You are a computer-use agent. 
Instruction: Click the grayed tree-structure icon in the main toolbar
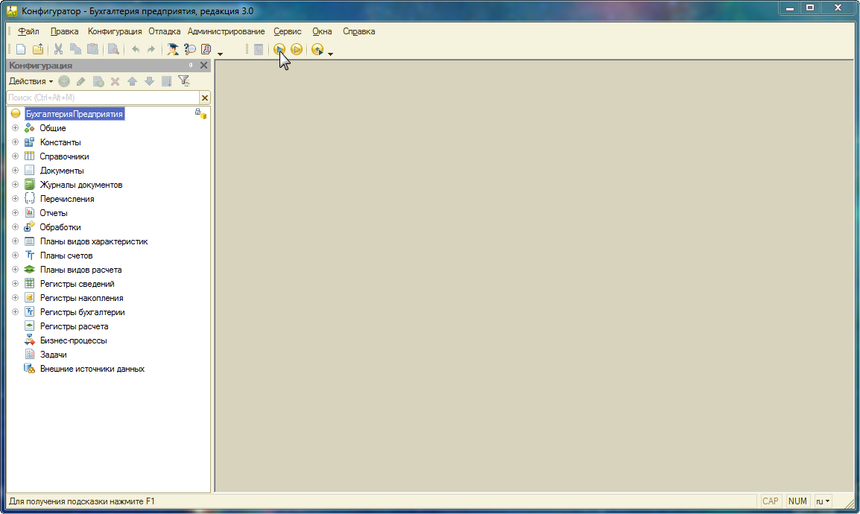pyautogui.click(x=259, y=49)
